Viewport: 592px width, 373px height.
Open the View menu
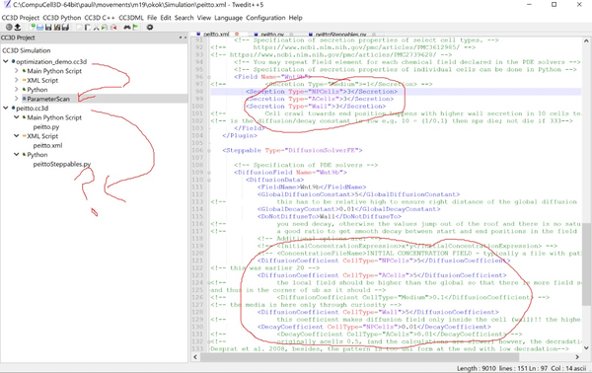[204, 18]
